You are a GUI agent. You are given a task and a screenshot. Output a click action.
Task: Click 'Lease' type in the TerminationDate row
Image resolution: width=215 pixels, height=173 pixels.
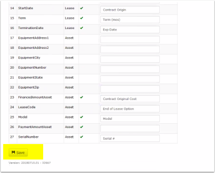click(x=70, y=28)
